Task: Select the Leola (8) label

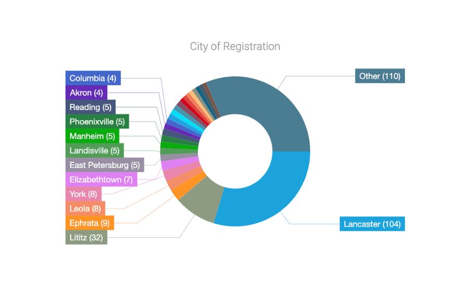Action: (x=85, y=209)
